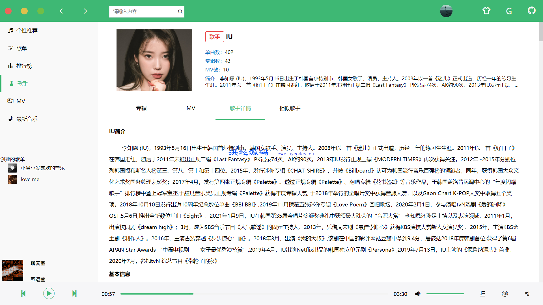Click the 小景小爱喜欢的音乐 cover thumbnail

[12, 168]
